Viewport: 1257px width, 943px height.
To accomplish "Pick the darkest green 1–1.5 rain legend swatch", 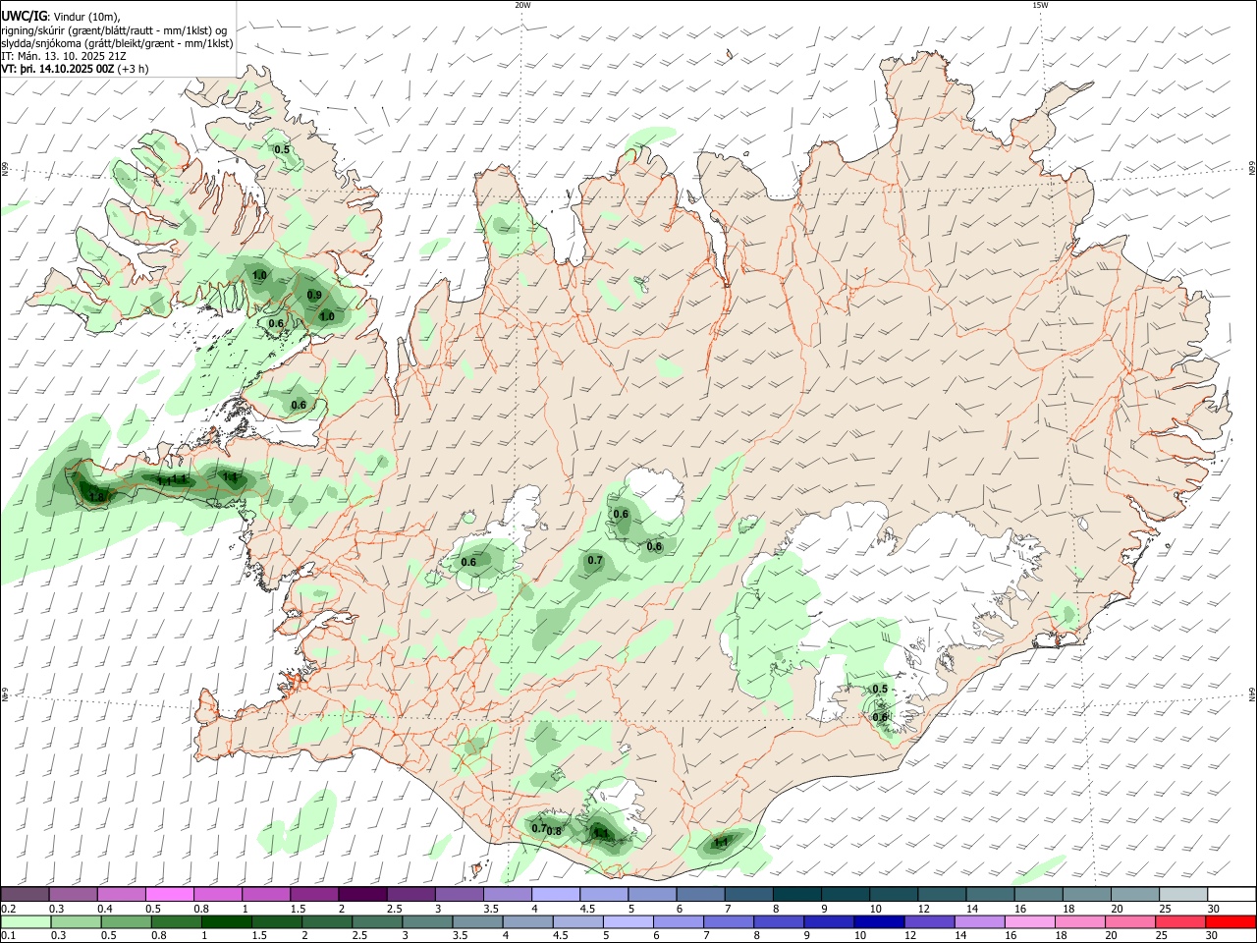I will 227,922.
